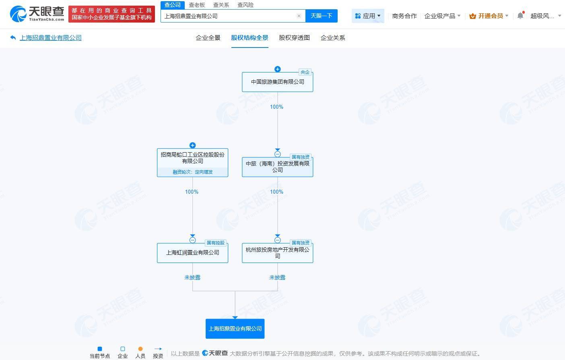Viewport: 565px width, 360px height.
Task: Open the 商务合作 link
Action: coord(404,16)
